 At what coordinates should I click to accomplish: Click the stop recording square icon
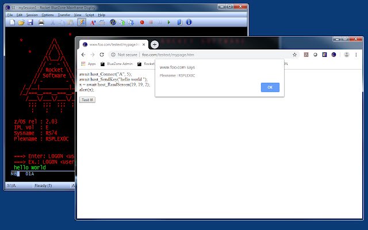pos(151,22)
